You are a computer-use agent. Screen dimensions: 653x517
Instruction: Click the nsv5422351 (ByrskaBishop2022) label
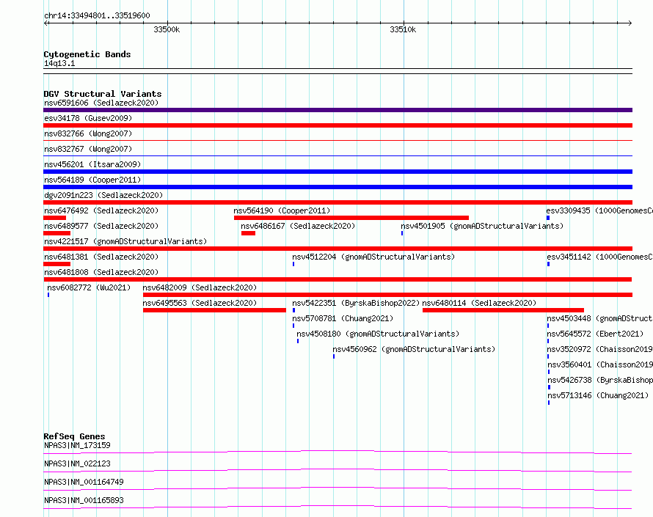click(356, 303)
